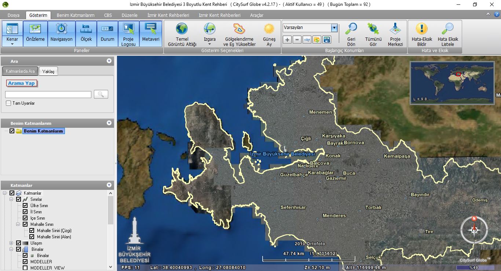The image size is (501, 271).
Task: Click the Seferihisar label on map
Action: pos(293,207)
